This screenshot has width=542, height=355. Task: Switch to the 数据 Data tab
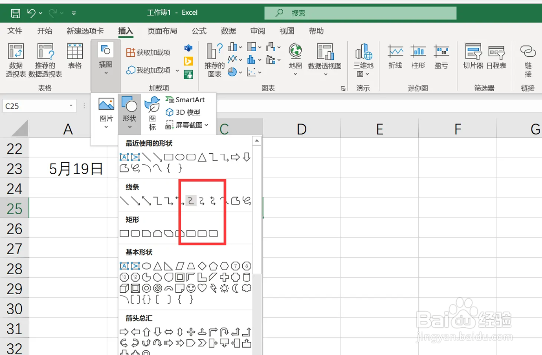[x=228, y=31]
